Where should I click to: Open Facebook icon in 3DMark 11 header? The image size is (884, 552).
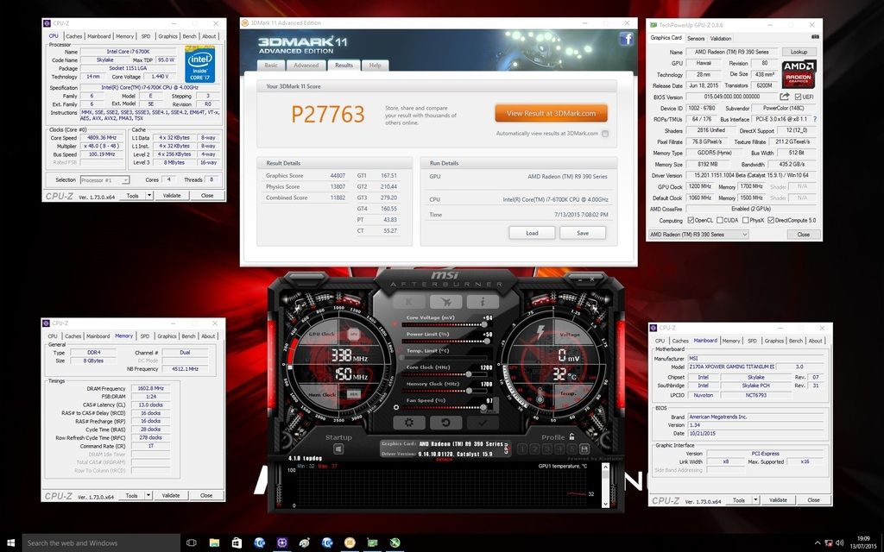627,38
